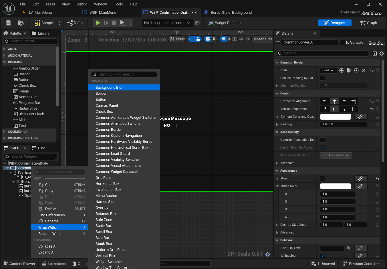Align content to top vertically
The image size is (387, 269).
[325, 109]
